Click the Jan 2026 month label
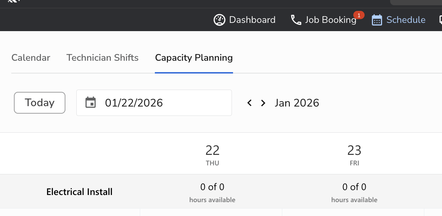The height and width of the screenshot is (216, 442). [x=297, y=103]
